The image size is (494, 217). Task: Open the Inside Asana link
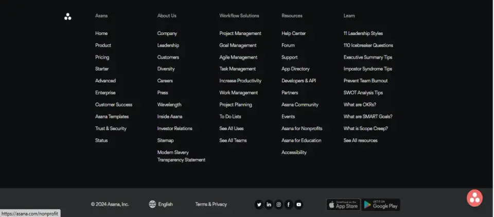coord(170,117)
